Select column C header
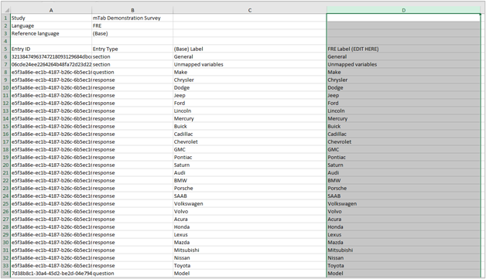The image size is (486, 279). [250, 10]
